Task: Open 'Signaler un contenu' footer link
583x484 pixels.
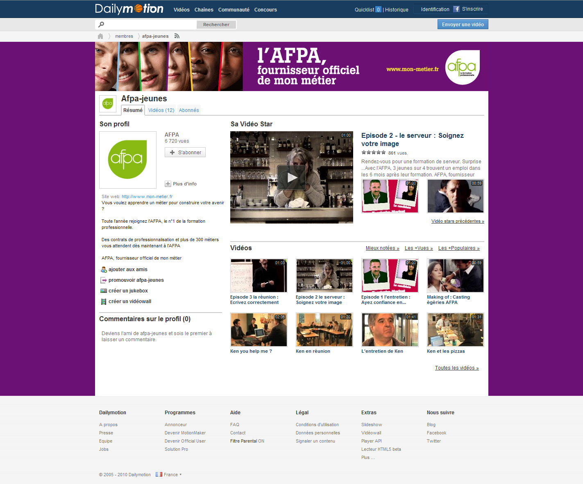Action: pyautogui.click(x=315, y=441)
